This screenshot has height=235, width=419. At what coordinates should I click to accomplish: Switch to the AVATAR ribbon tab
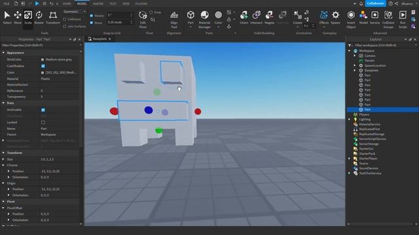point(98,4)
